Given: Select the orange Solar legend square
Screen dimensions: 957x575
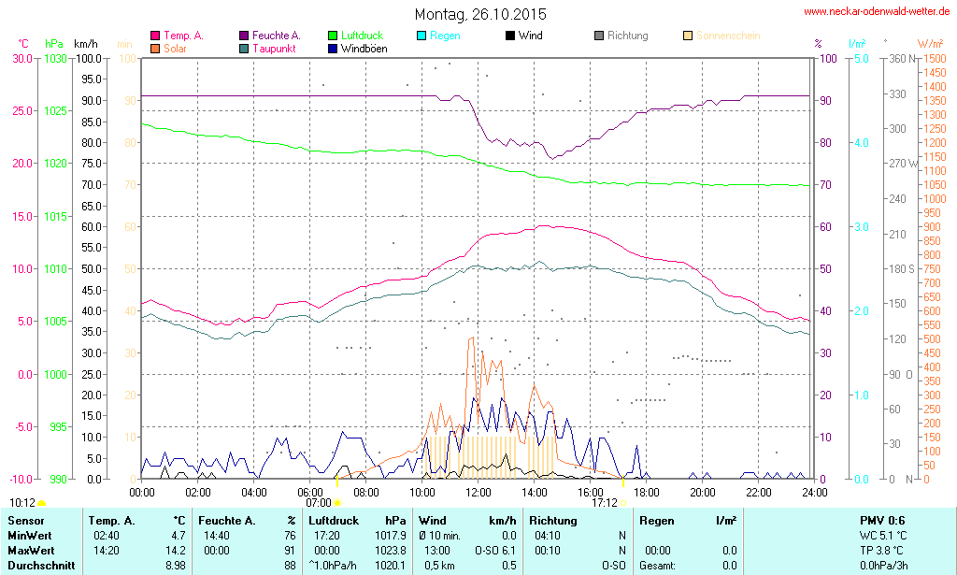Looking at the screenshot, I should (155, 48).
